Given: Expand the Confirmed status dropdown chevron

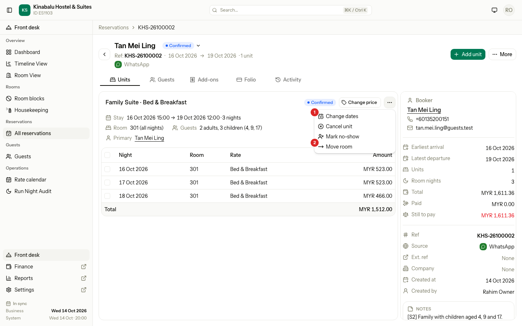Looking at the screenshot, I should 198,46.
